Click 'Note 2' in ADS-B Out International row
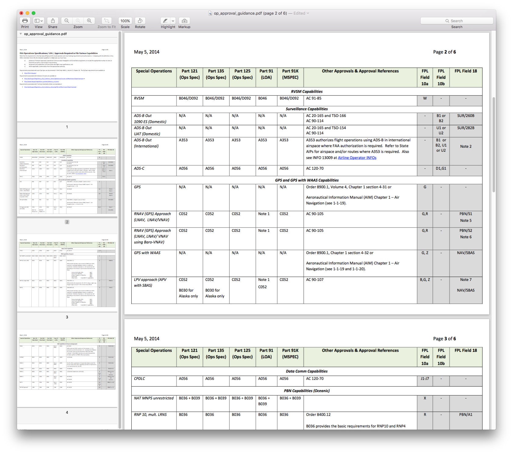Image resolution: width=513 pixels, height=454 pixels. (466, 147)
